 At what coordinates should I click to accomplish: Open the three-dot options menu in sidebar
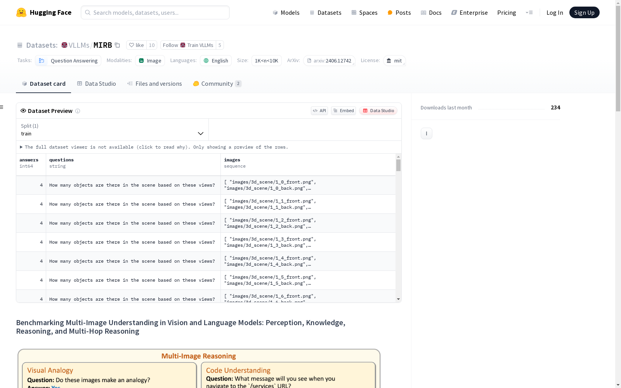coord(427,133)
